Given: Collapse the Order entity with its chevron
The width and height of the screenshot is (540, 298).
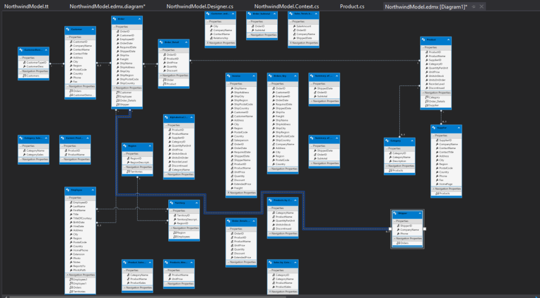Looking at the screenshot, I should point(139,19).
